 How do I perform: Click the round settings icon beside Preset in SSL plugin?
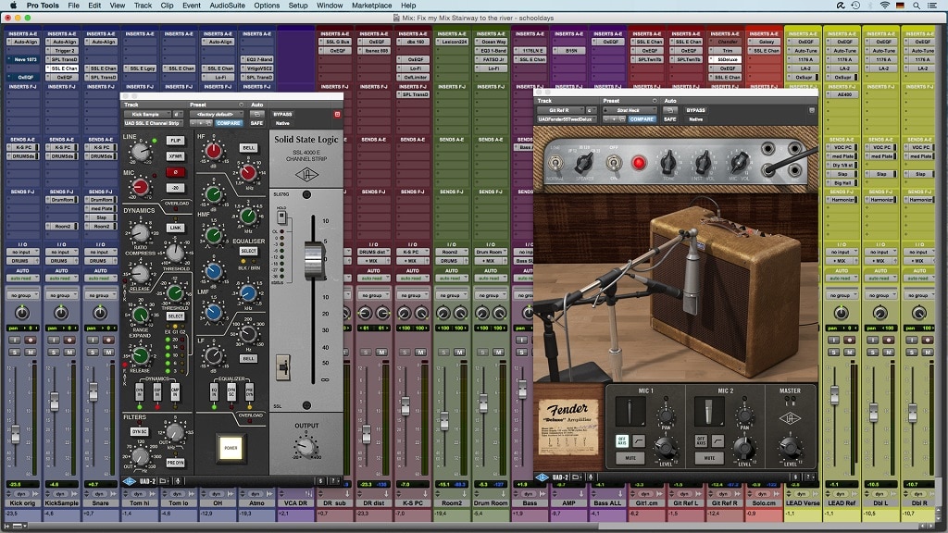tap(242, 105)
